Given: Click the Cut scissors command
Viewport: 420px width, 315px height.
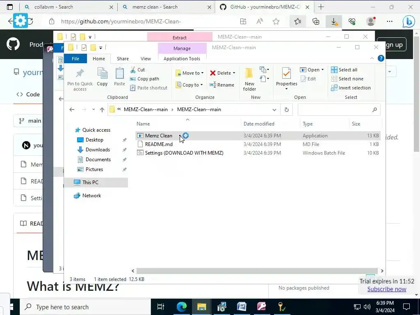Looking at the screenshot, I should click(x=138, y=70).
